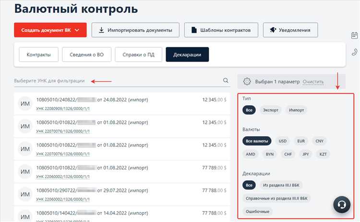Click the ИМ badge of declaration dated 24.08.2022

tap(25, 104)
